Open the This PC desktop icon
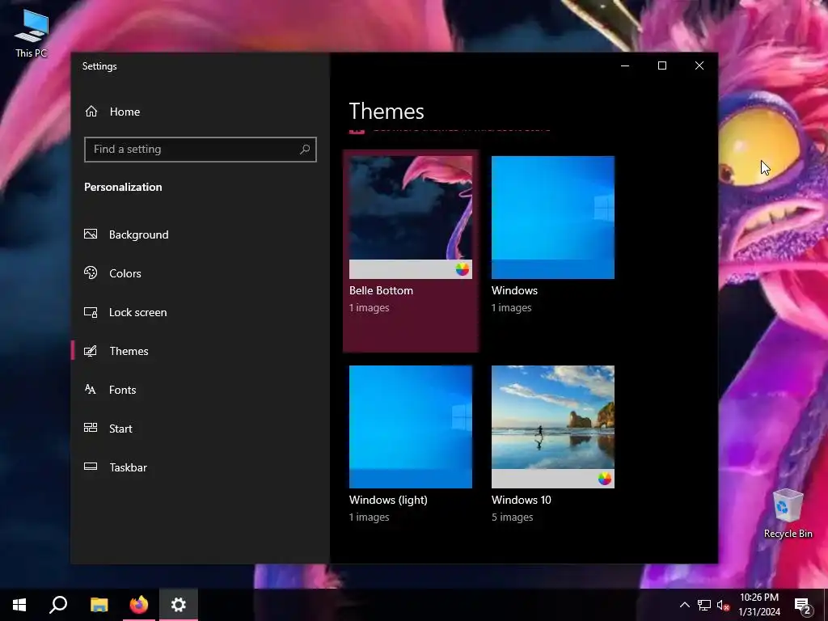The height and width of the screenshot is (621, 828). [x=32, y=34]
